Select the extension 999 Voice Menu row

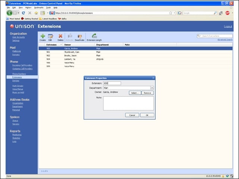(136, 66)
